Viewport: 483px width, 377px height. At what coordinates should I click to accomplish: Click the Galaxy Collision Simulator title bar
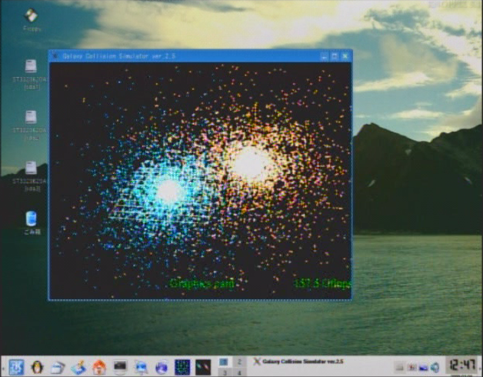(185, 56)
